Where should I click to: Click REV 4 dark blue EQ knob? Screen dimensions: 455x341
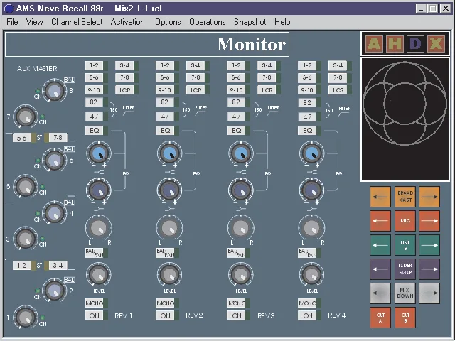[x=311, y=190]
